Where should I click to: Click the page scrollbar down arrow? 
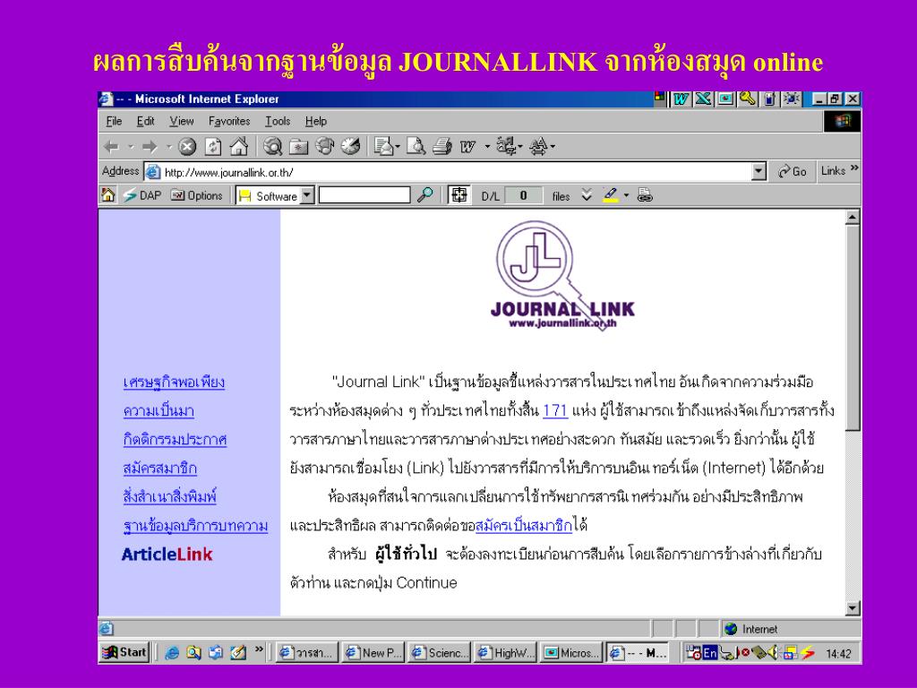[x=853, y=609]
